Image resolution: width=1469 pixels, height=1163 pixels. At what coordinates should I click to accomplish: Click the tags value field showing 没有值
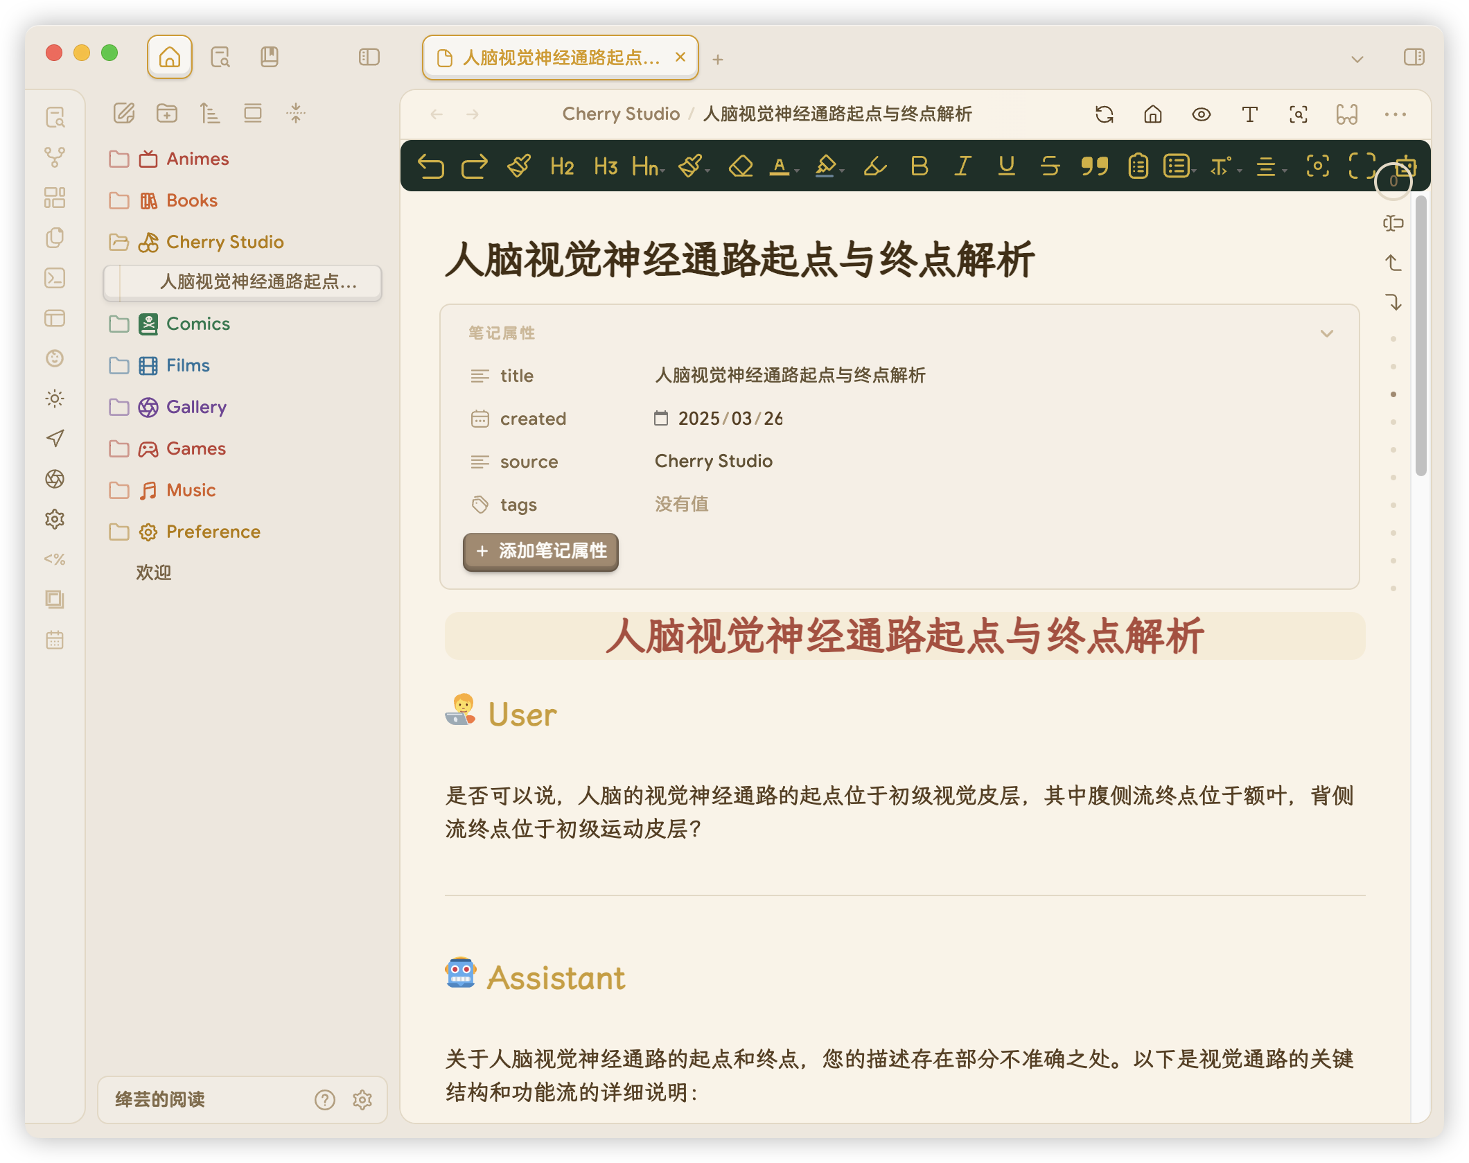(682, 504)
